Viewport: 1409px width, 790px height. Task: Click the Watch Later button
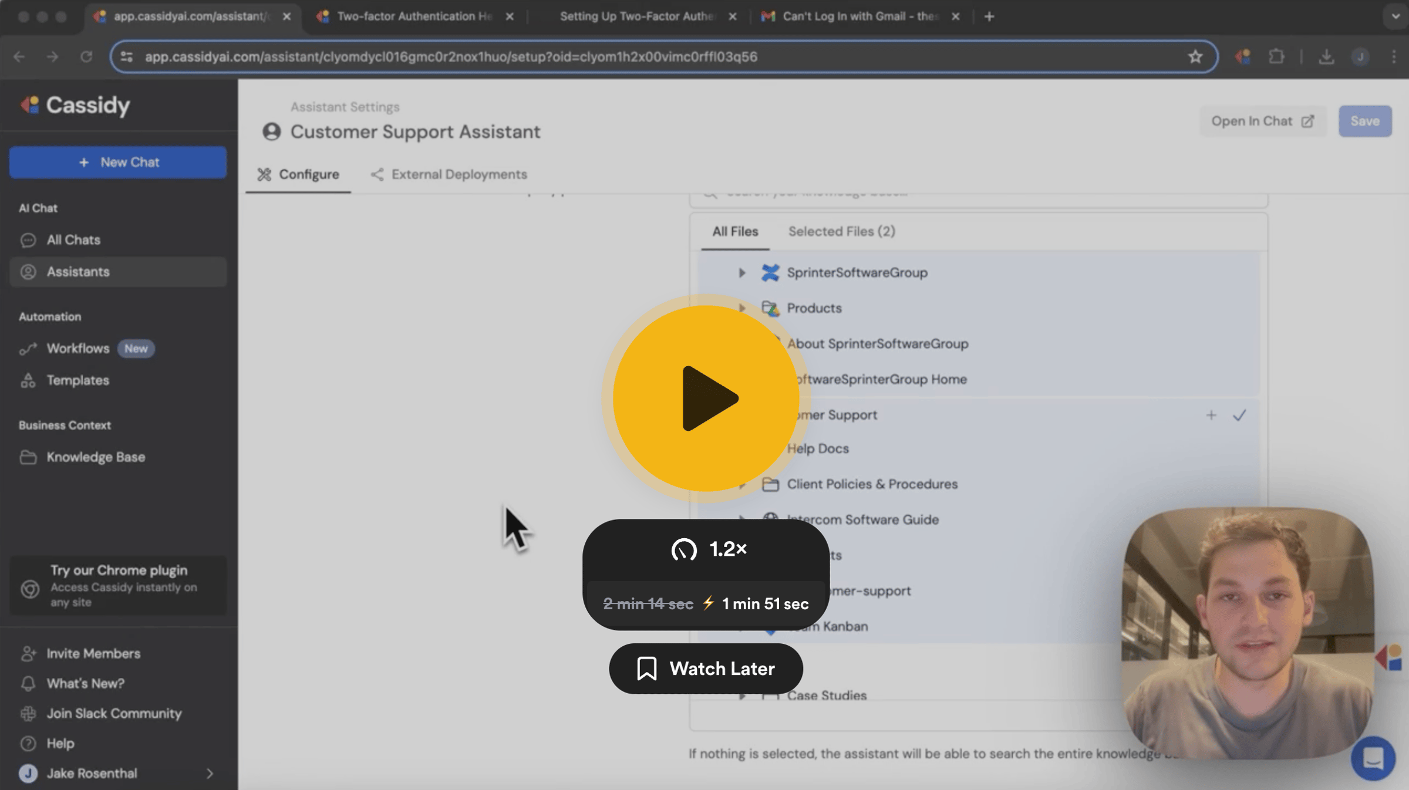[706, 669]
